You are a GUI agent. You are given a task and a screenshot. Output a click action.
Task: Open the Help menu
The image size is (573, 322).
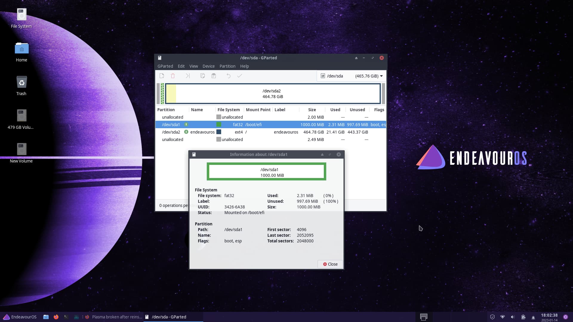tap(244, 66)
